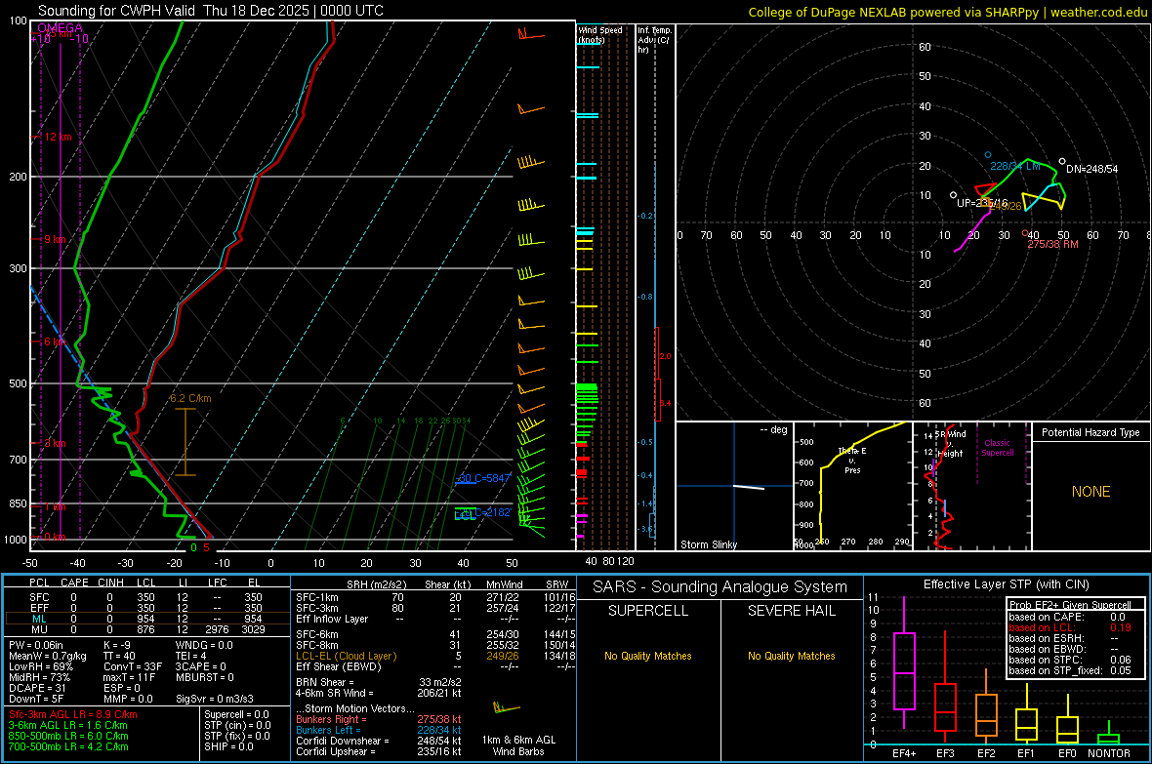Click the NONE hazard type value
The image size is (1152, 764).
point(1090,492)
